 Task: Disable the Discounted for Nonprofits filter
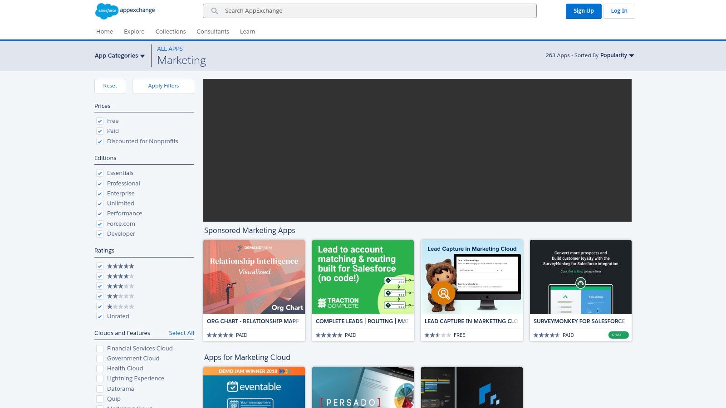click(100, 141)
